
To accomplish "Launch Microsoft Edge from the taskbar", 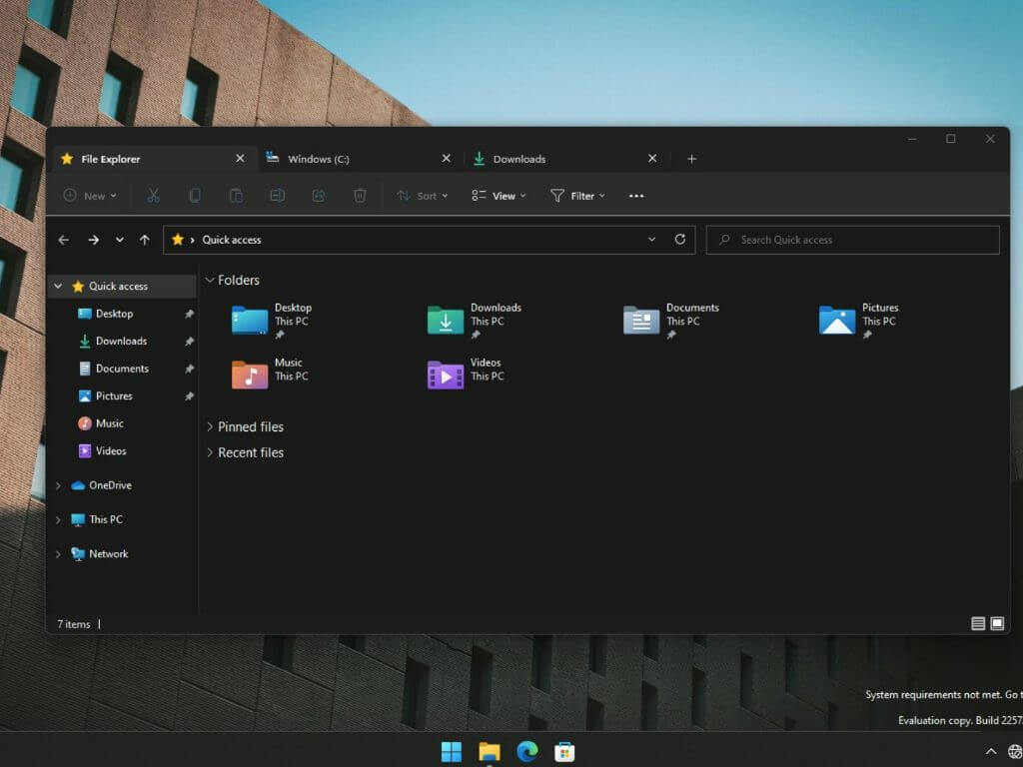I will click(x=527, y=751).
